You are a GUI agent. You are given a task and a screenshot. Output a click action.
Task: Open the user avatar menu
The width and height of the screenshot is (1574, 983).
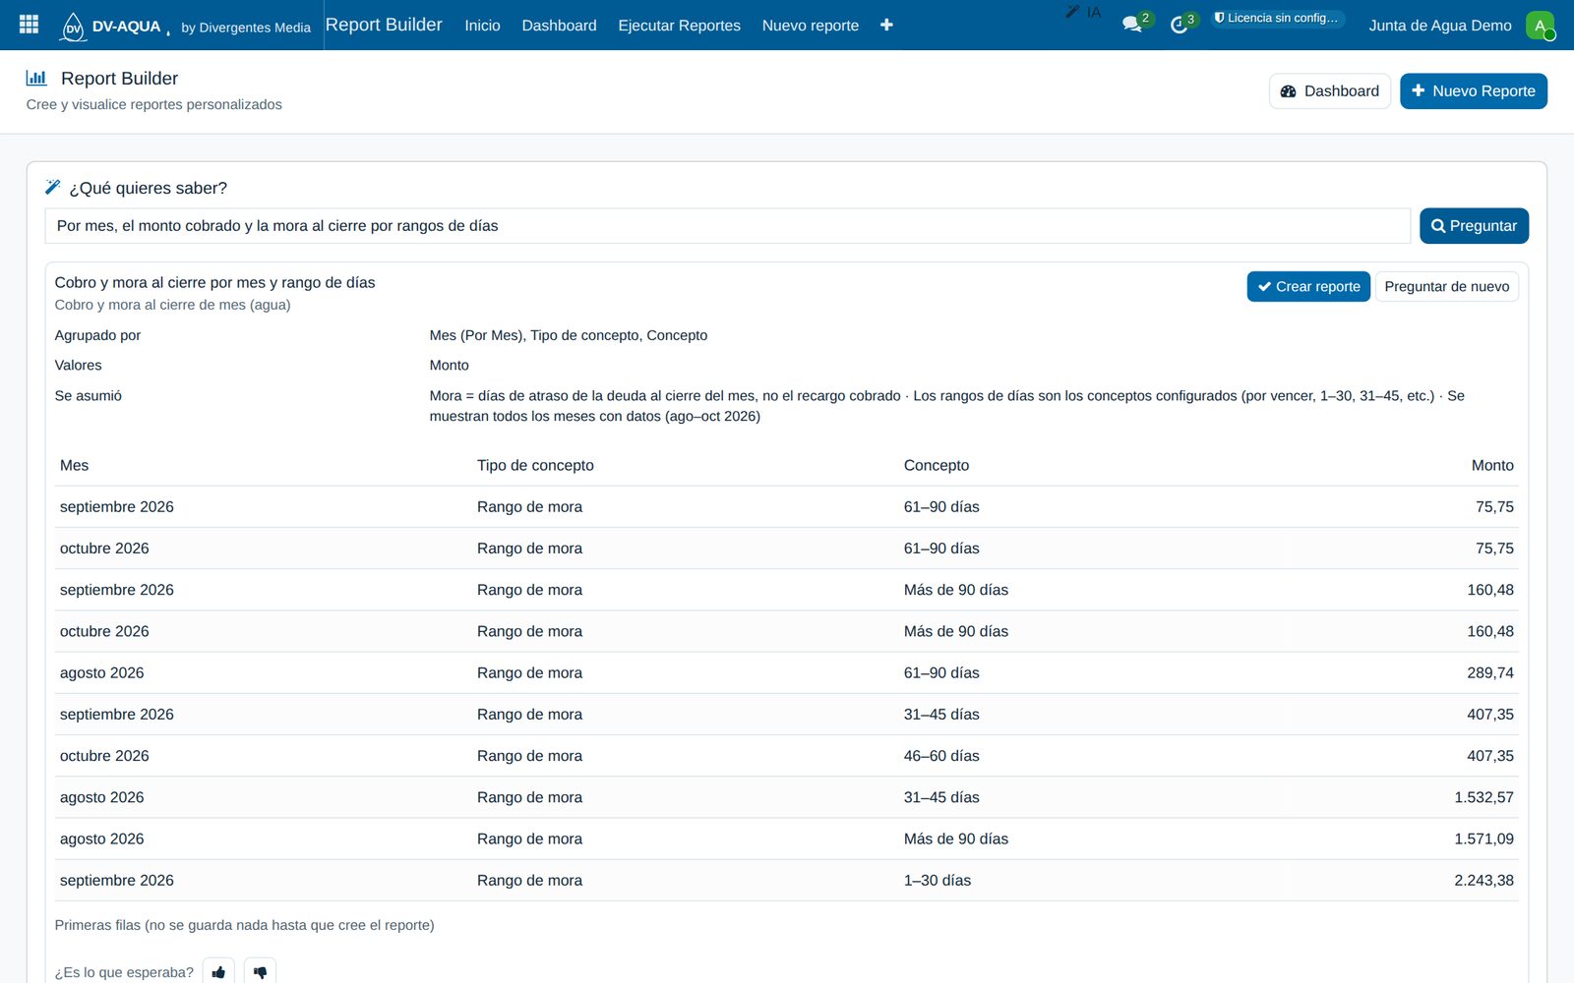click(1541, 26)
